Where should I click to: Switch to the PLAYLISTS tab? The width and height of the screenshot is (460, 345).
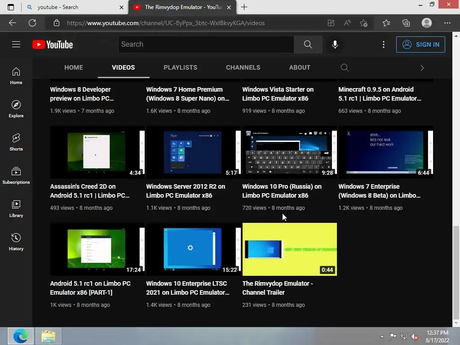tap(181, 67)
